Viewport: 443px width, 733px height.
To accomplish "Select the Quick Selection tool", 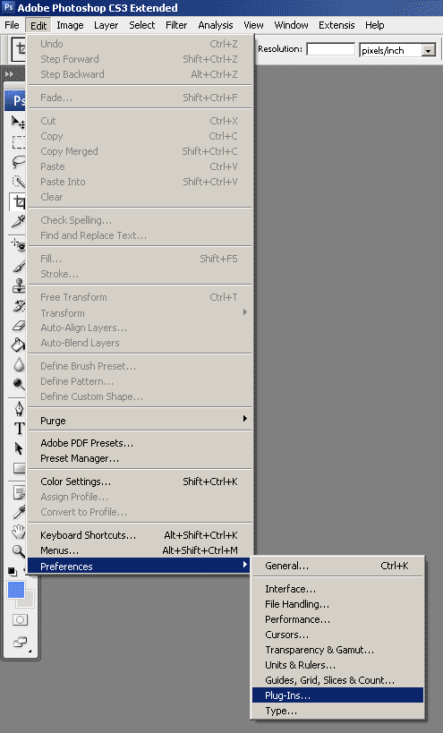I will pyautogui.click(x=18, y=182).
